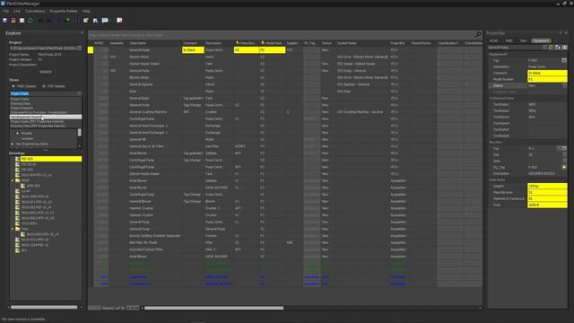Image resolution: width=574 pixels, height=323 pixels.
Task: Expand the Non Engineering Items node
Action: pos(13,144)
